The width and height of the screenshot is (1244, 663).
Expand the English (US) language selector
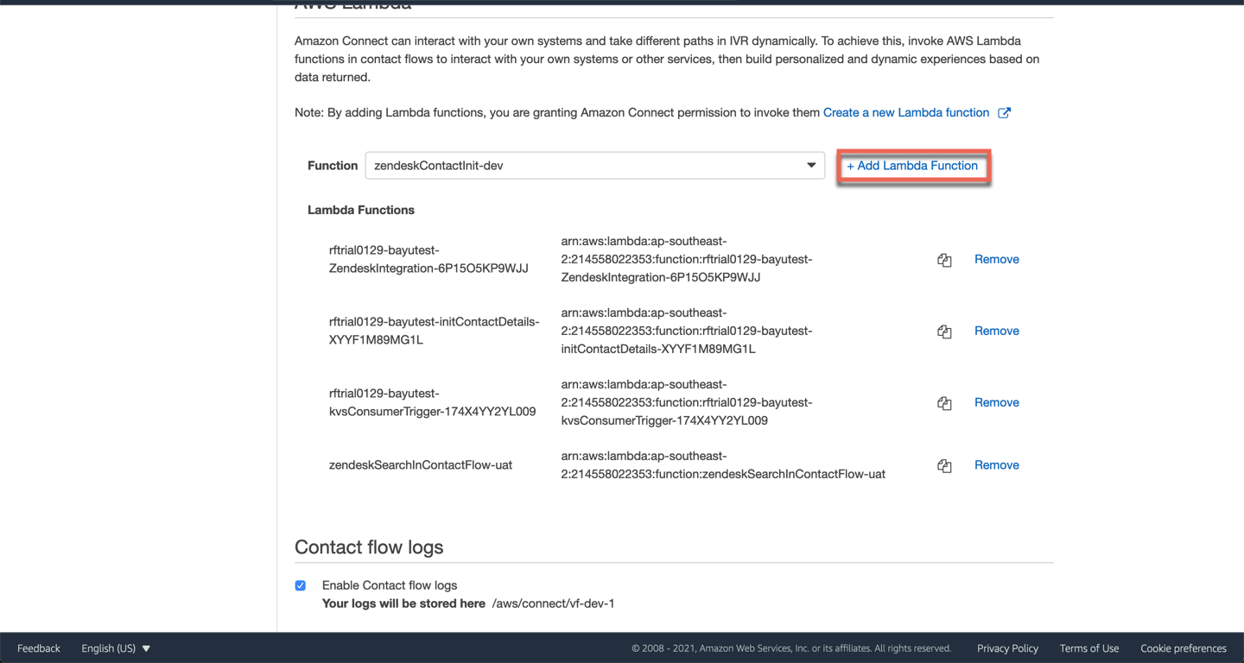point(116,648)
